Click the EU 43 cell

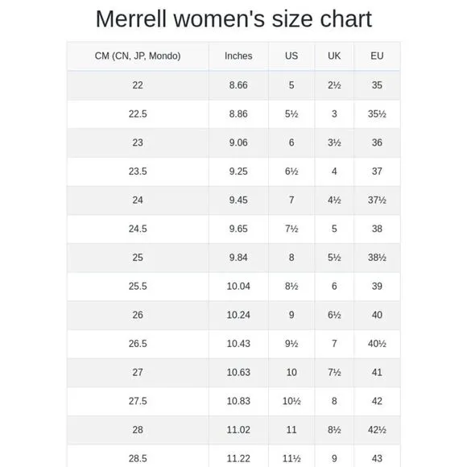pos(377,458)
